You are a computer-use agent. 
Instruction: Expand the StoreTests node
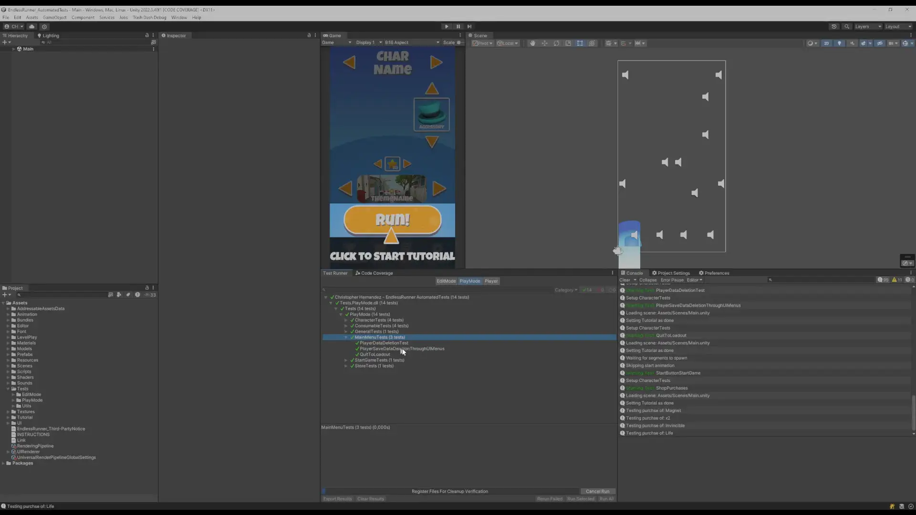click(x=346, y=366)
